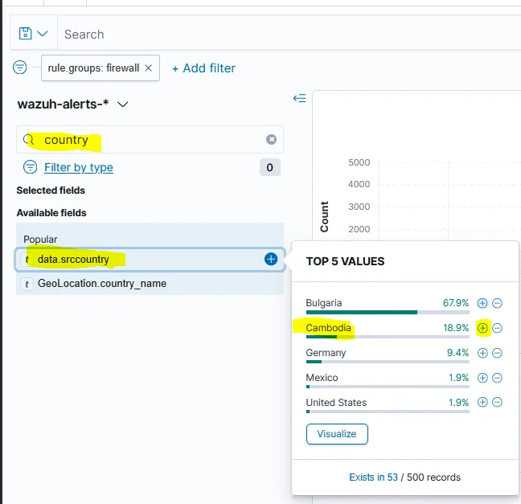Viewport: 521px width, 504px height.
Task: Clear the country field search
Action: pos(271,140)
